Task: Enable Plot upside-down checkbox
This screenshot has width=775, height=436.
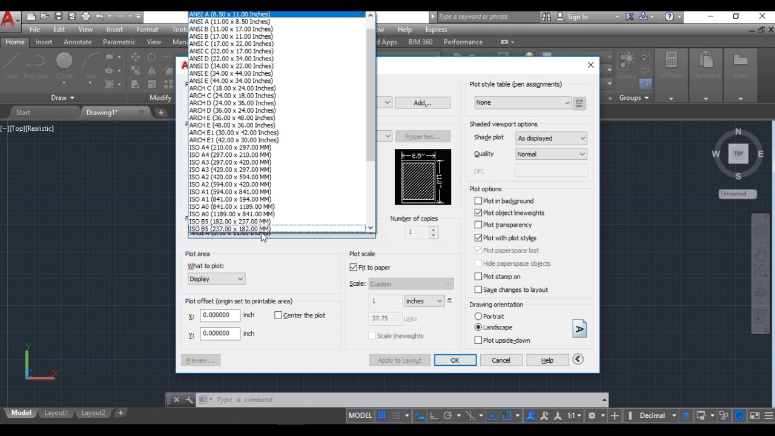Action: coord(478,340)
